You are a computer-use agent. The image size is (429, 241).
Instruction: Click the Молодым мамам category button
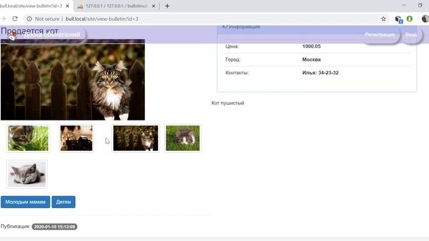click(25, 202)
